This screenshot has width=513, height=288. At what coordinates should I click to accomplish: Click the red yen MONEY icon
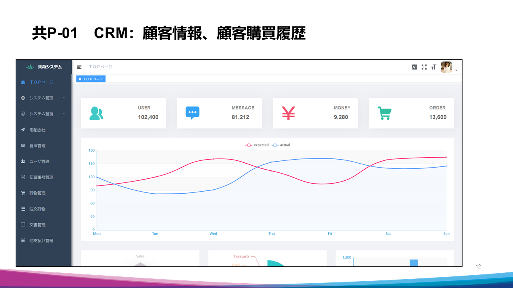click(x=289, y=113)
